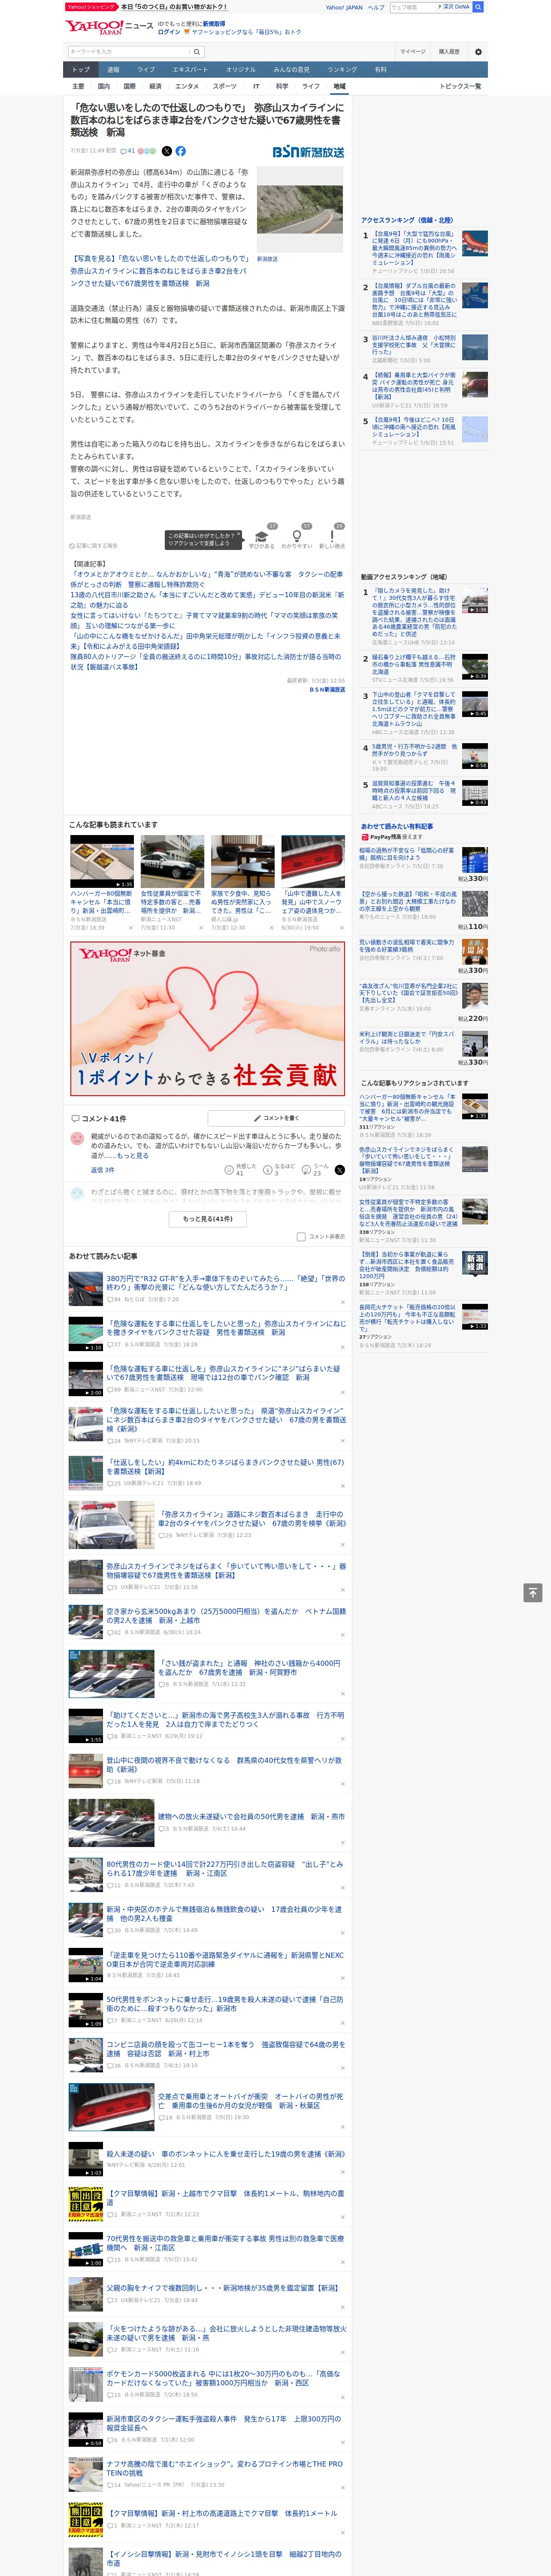Open the 購入履歴 link

click(x=449, y=52)
